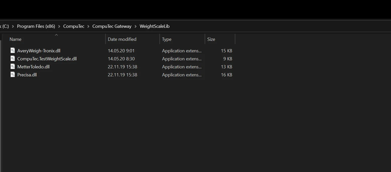Sort files by Name column header
This screenshot has width=391, height=172.
(15, 39)
